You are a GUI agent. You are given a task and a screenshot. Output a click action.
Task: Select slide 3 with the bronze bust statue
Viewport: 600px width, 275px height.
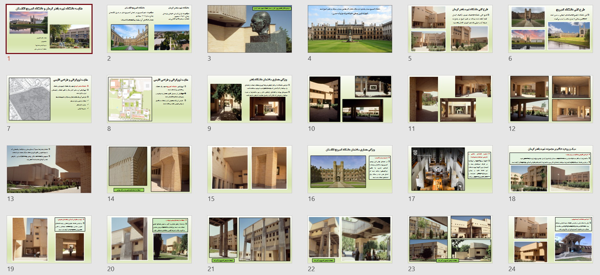click(250, 29)
